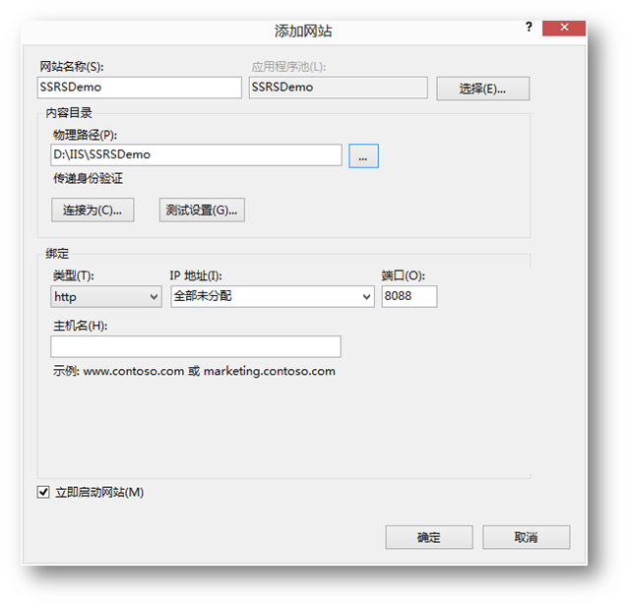629x607 pixels.
Task: Click the help question mark icon
Action: tap(529, 28)
